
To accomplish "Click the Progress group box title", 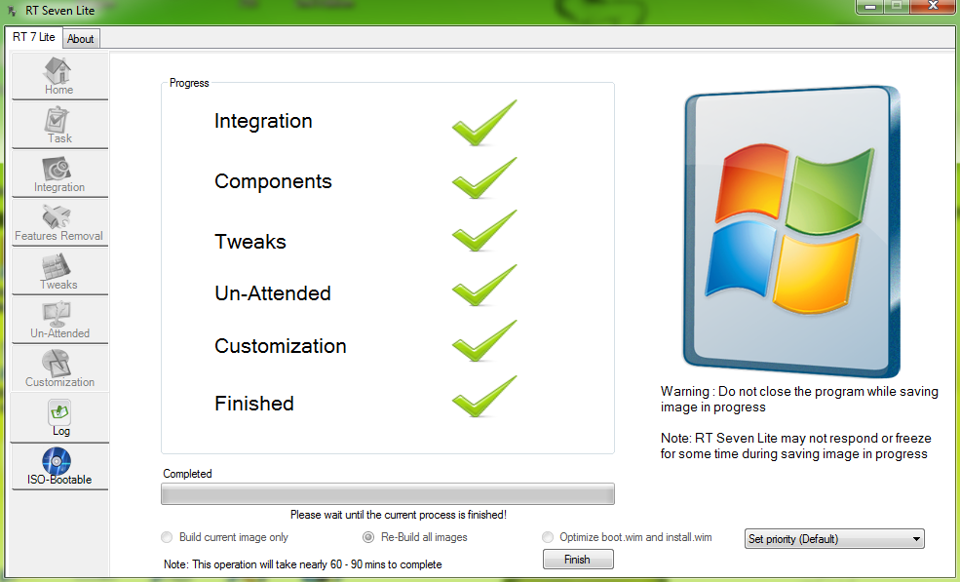I will click(x=189, y=83).
